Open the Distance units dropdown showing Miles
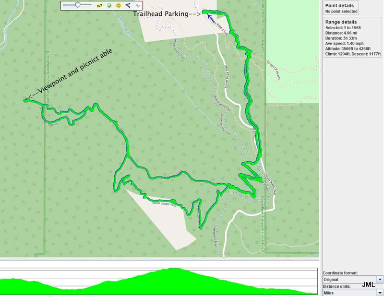Screen dimensions: 384x296 [x=380, y=292]
